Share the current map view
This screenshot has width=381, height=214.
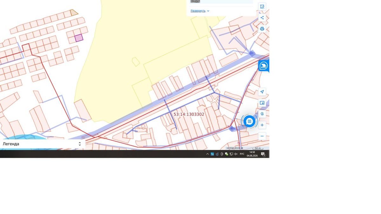262,18
